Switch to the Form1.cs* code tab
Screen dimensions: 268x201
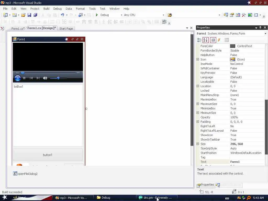[18, 28]
